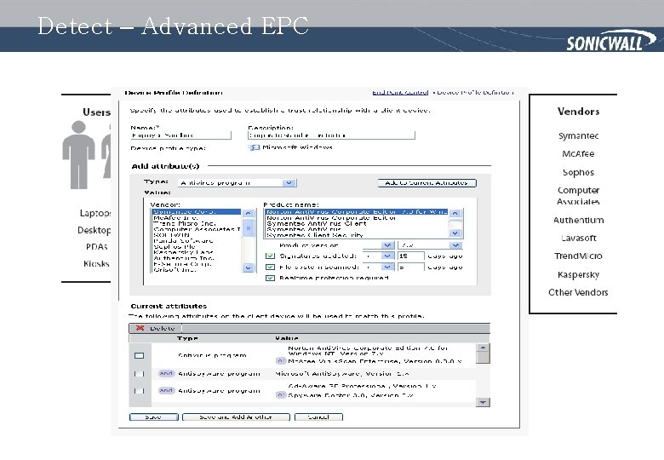Click the Vendor list scroll up arrow
This screenshot has height=460, width=664.
click(249, 214)
